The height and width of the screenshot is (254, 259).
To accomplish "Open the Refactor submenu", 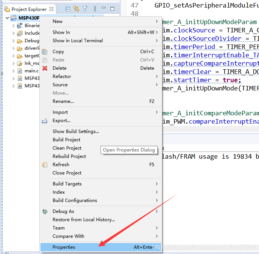I will click(x=101, y=77).
